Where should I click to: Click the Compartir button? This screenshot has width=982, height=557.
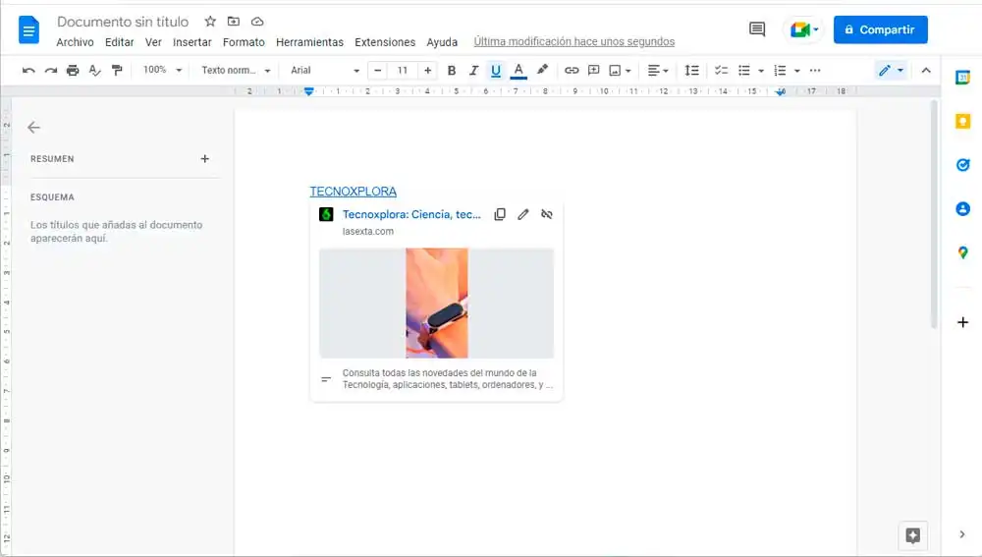coord(881,29)
